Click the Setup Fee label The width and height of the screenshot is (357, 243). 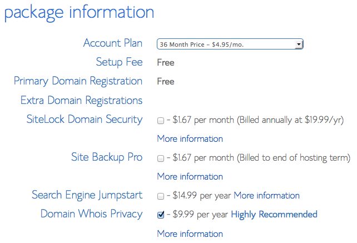[119, 62]
